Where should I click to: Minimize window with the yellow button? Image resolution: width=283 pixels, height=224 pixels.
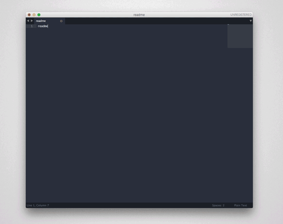(x=34, y=15)
